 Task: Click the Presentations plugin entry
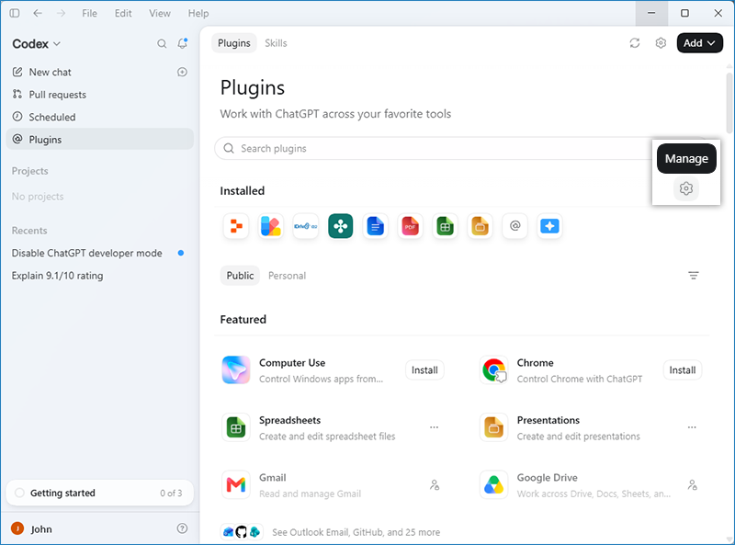coord(591,427)
